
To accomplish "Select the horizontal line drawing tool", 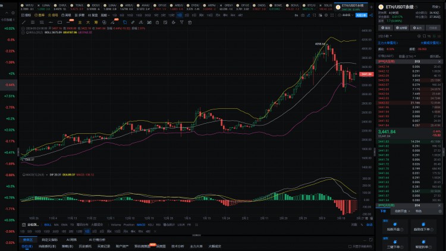I will (x=51, y=22).
